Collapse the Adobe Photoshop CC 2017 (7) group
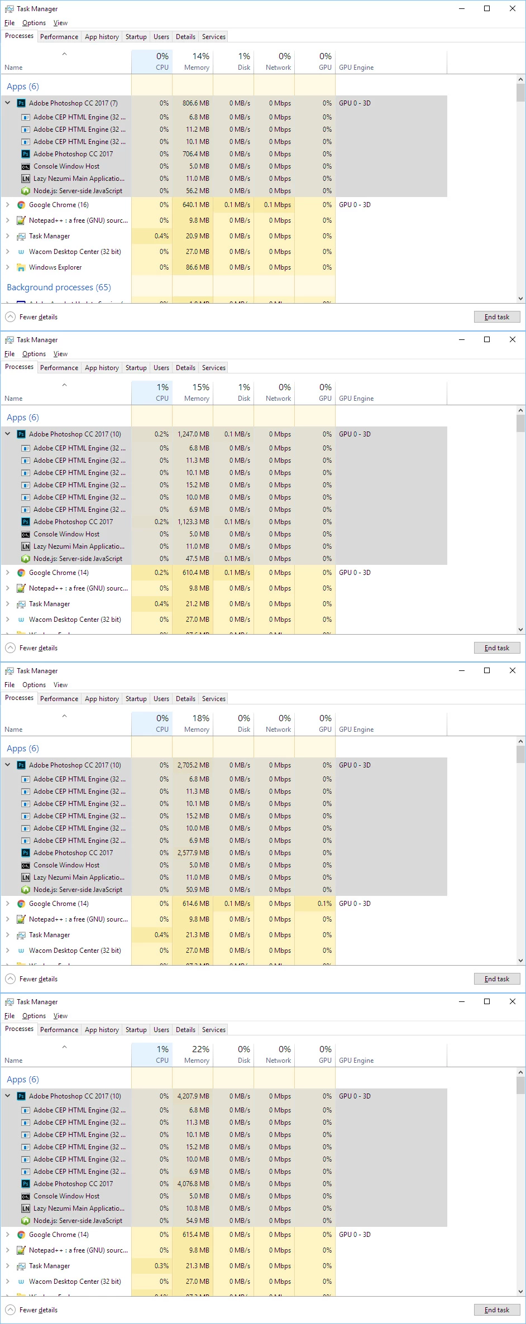526x1324 pixels. [x=8, y=103]
